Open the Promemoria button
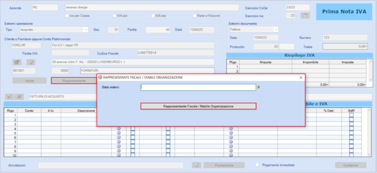The height and width of the screenshot is (173, 377). [224, 165]
